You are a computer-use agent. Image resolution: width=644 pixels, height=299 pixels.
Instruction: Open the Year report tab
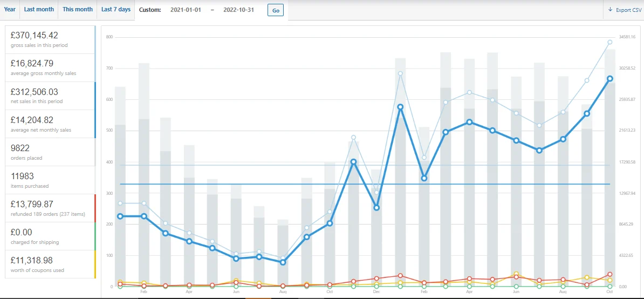(10, 10)
